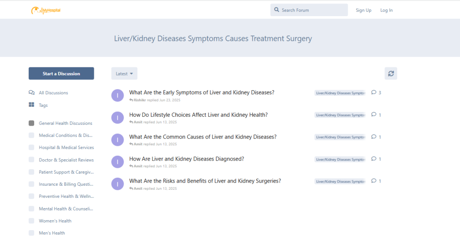Click the search magnifier icon

[x=277, y=10]
